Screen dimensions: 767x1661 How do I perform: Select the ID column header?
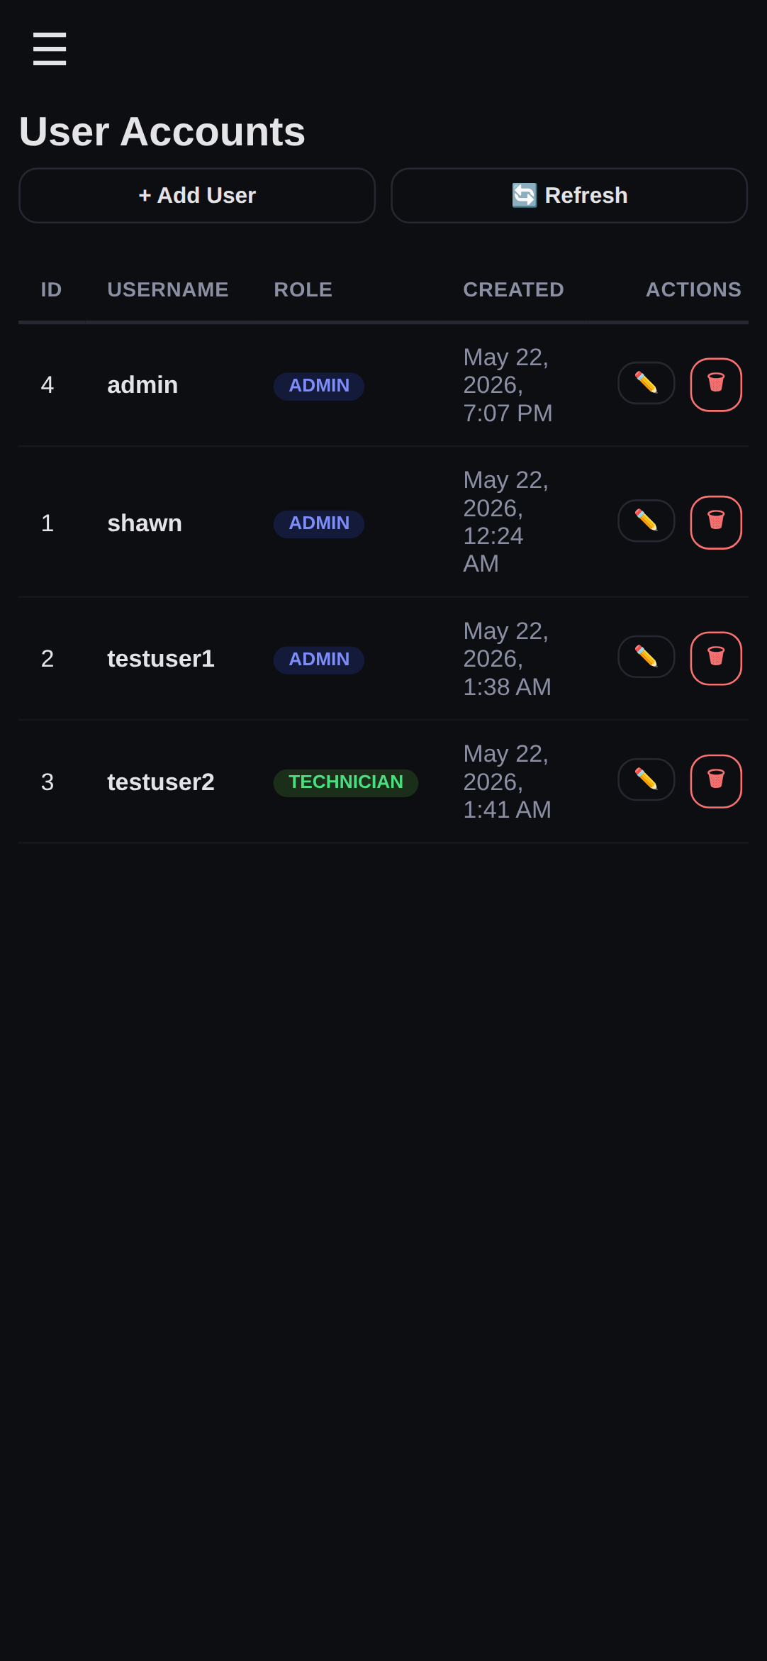tap(51, 289)
